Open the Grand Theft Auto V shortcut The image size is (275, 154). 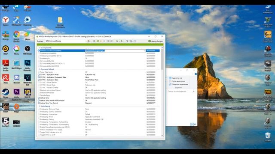pos(268,22)
